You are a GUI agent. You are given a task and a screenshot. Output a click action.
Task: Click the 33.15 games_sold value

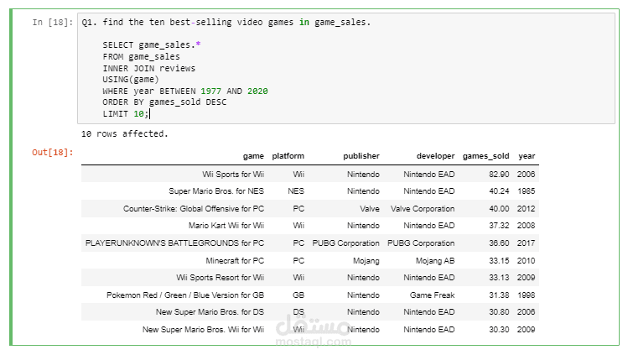(499, 261)
